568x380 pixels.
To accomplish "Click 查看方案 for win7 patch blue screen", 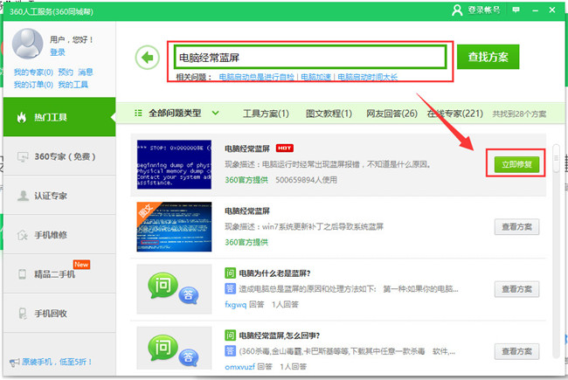I will pos(516,227).
